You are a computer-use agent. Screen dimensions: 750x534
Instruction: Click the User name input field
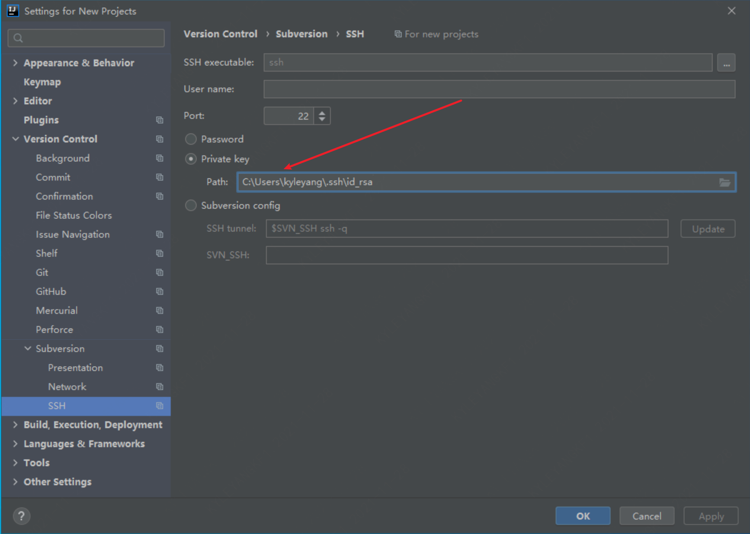[x=499, y=89]
